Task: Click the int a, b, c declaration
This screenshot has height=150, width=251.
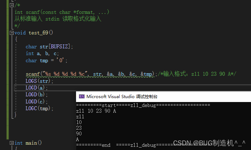Action: coord(42,54)
